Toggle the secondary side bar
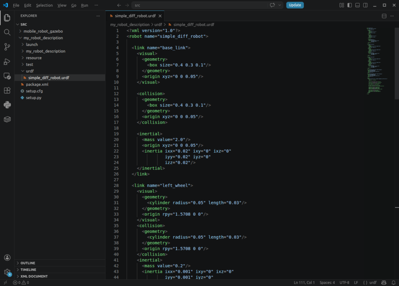 [x=365, y=5]
